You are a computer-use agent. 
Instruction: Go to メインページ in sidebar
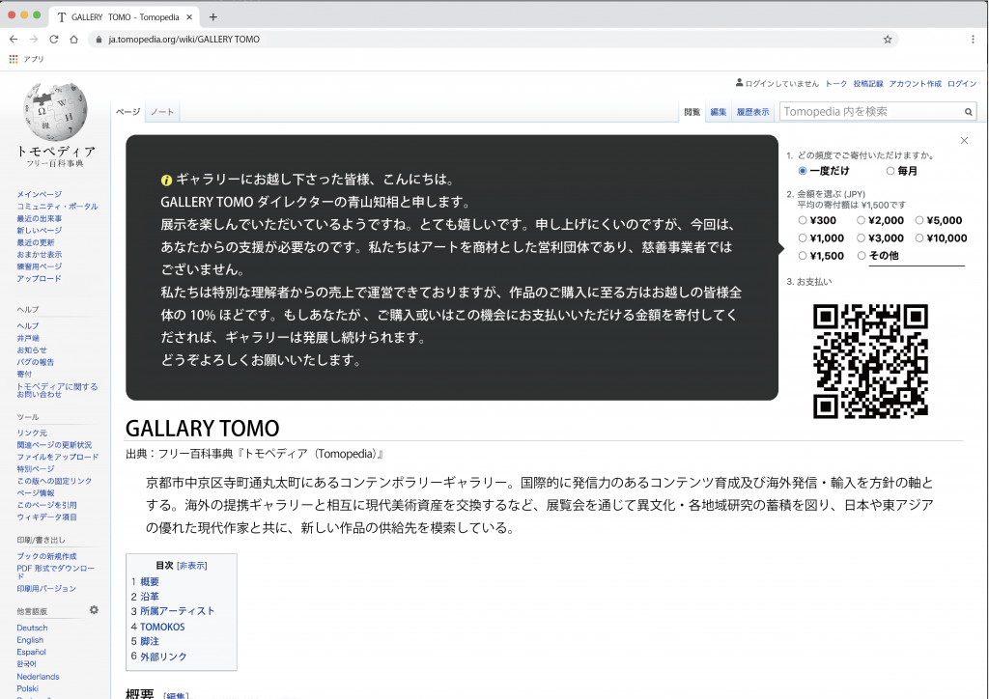39,195
